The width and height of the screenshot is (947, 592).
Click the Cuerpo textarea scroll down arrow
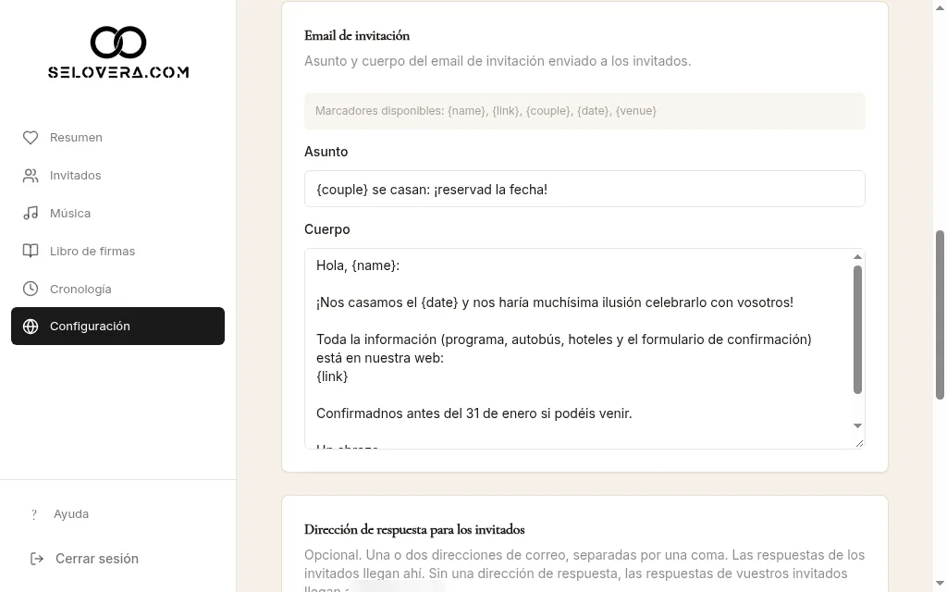coord(857,425)
